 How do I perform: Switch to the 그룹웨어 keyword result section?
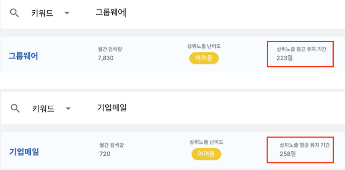23,56
